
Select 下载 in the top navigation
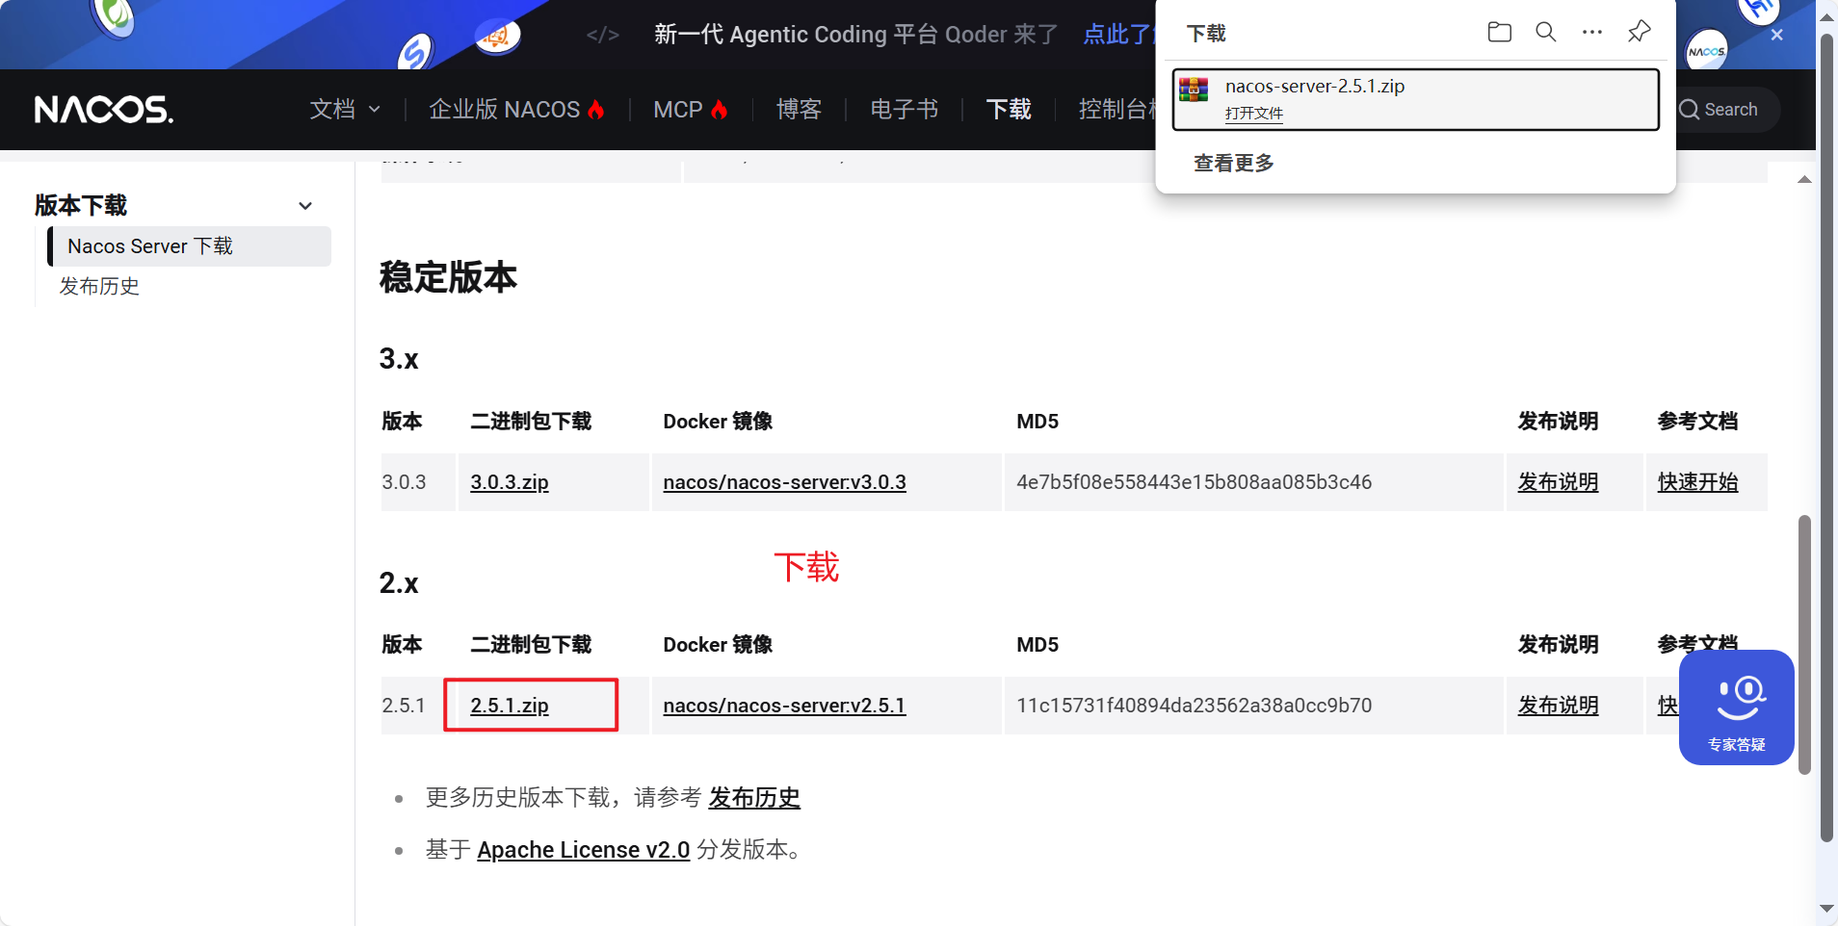click(1009, 110)
